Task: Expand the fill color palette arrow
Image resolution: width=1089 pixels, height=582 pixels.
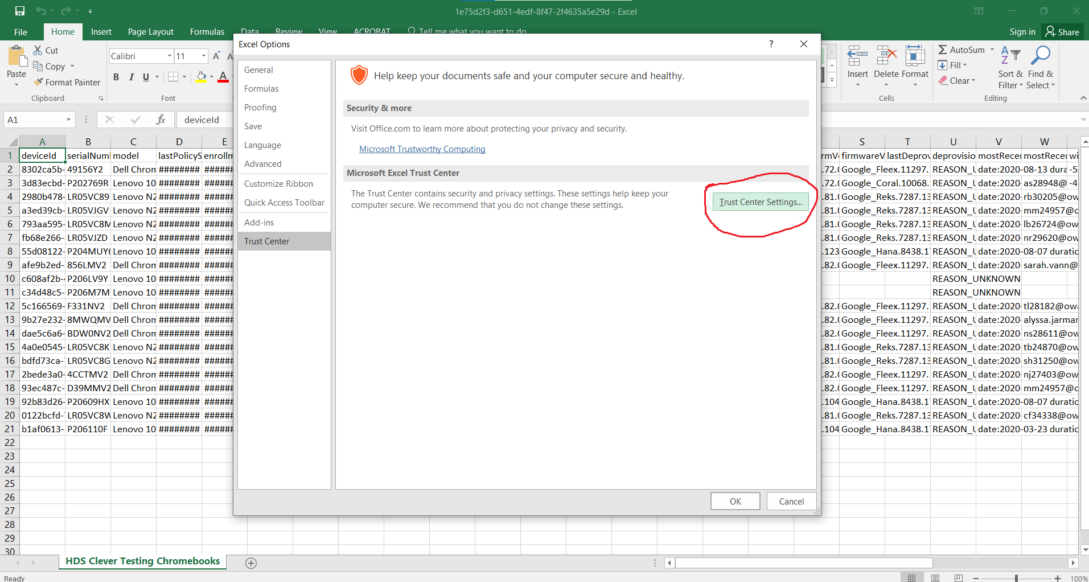Action: (212, 77)
